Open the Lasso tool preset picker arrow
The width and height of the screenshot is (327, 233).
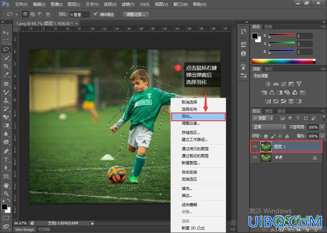click(x=17, y=14)
